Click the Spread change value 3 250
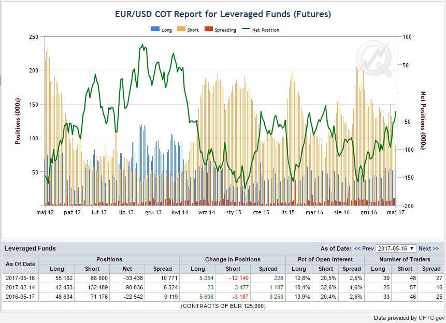This screenshot has height=323, width=446. [x=276, y=297]
